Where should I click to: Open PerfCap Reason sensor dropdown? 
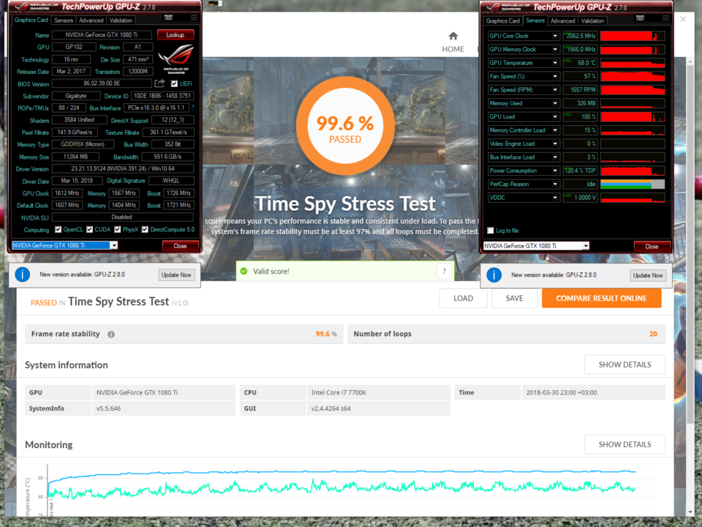555,184
